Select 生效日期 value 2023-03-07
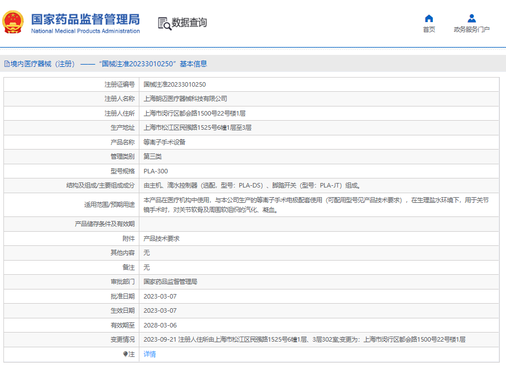 (x=160, y=310)
